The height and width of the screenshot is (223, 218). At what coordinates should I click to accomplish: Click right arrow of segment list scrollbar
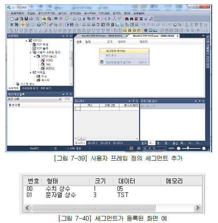point(198,208)
